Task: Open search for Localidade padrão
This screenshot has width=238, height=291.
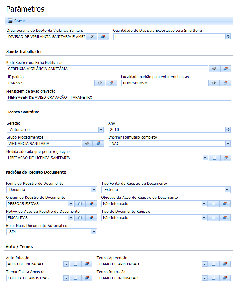Action: [214, 83]
